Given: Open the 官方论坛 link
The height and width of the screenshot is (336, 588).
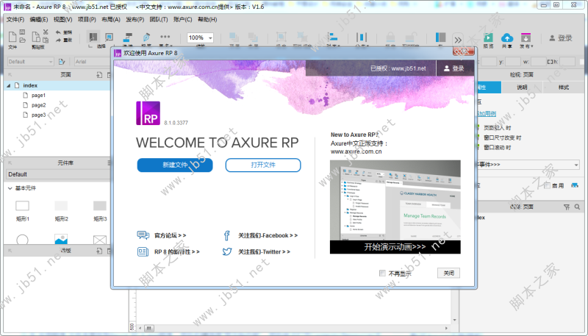Looking at the screenshot, I should [171, 235].
